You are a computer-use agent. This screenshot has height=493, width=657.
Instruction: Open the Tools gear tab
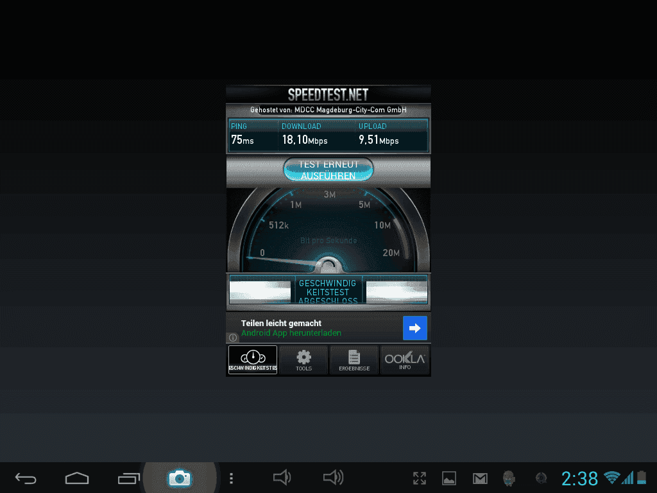(x=303, y=359)
